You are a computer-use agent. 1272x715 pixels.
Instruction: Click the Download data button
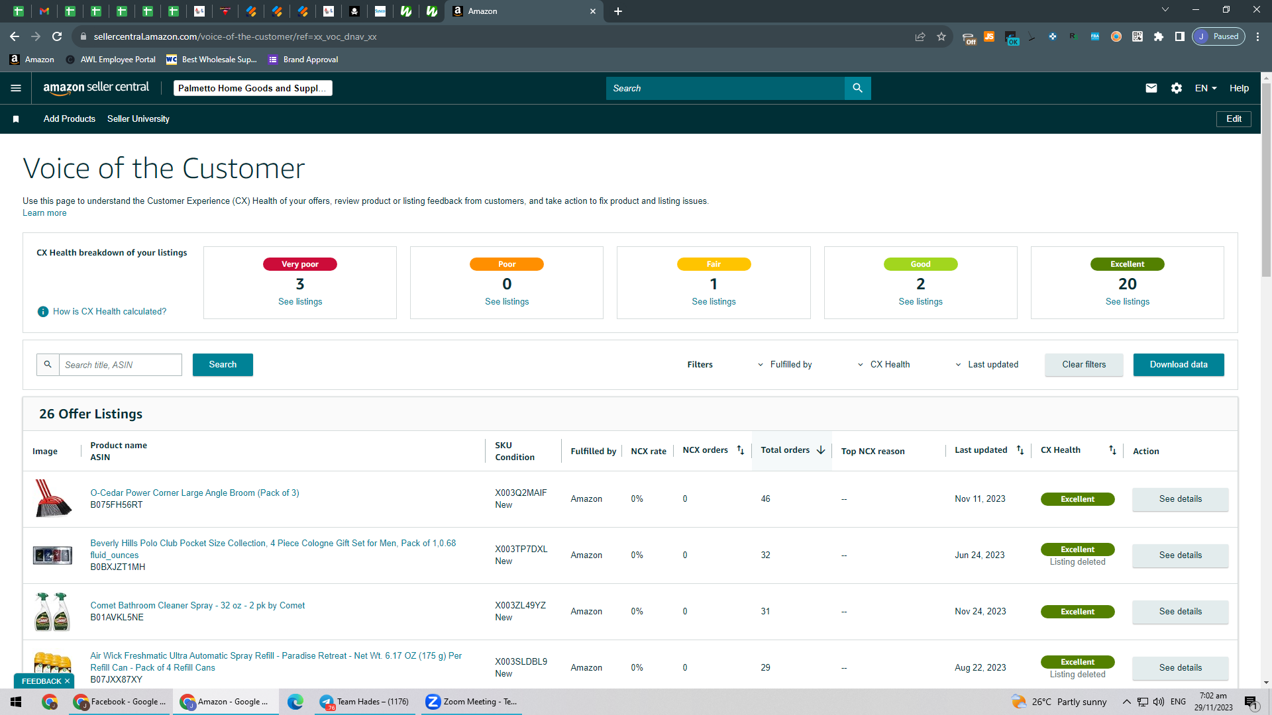[x=1179, y=365]
